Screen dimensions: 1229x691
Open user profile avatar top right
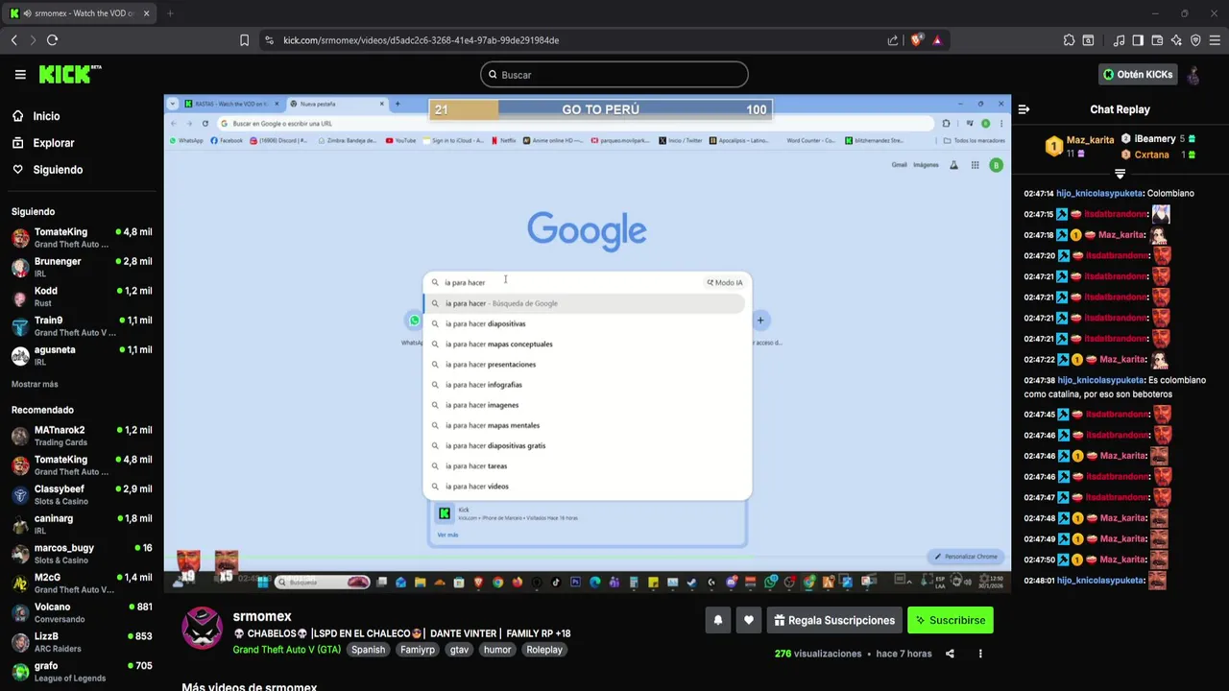[1193, 74]
